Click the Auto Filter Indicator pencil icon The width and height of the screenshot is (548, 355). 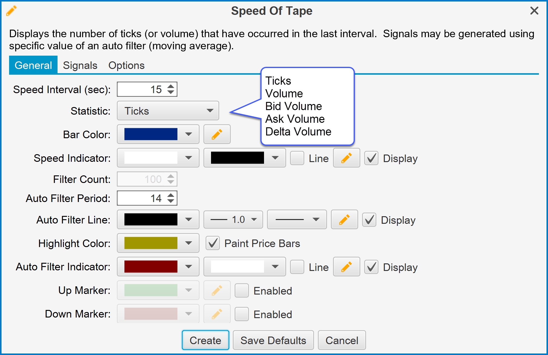pyautogui.click(x=346, y=267)
